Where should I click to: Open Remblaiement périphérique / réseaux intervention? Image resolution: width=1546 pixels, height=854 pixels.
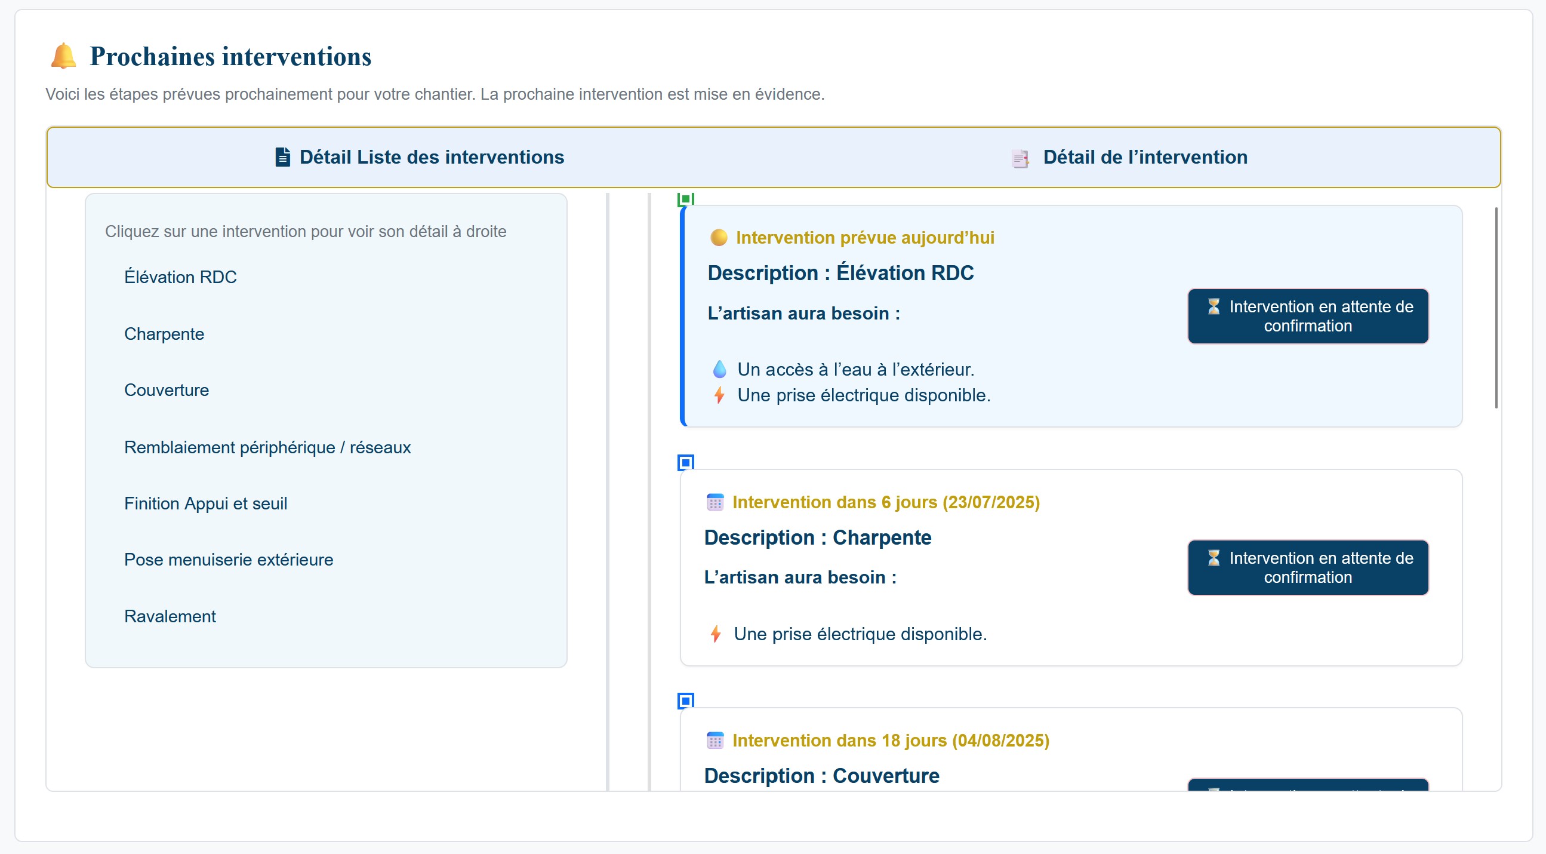[x=267, y=447]
